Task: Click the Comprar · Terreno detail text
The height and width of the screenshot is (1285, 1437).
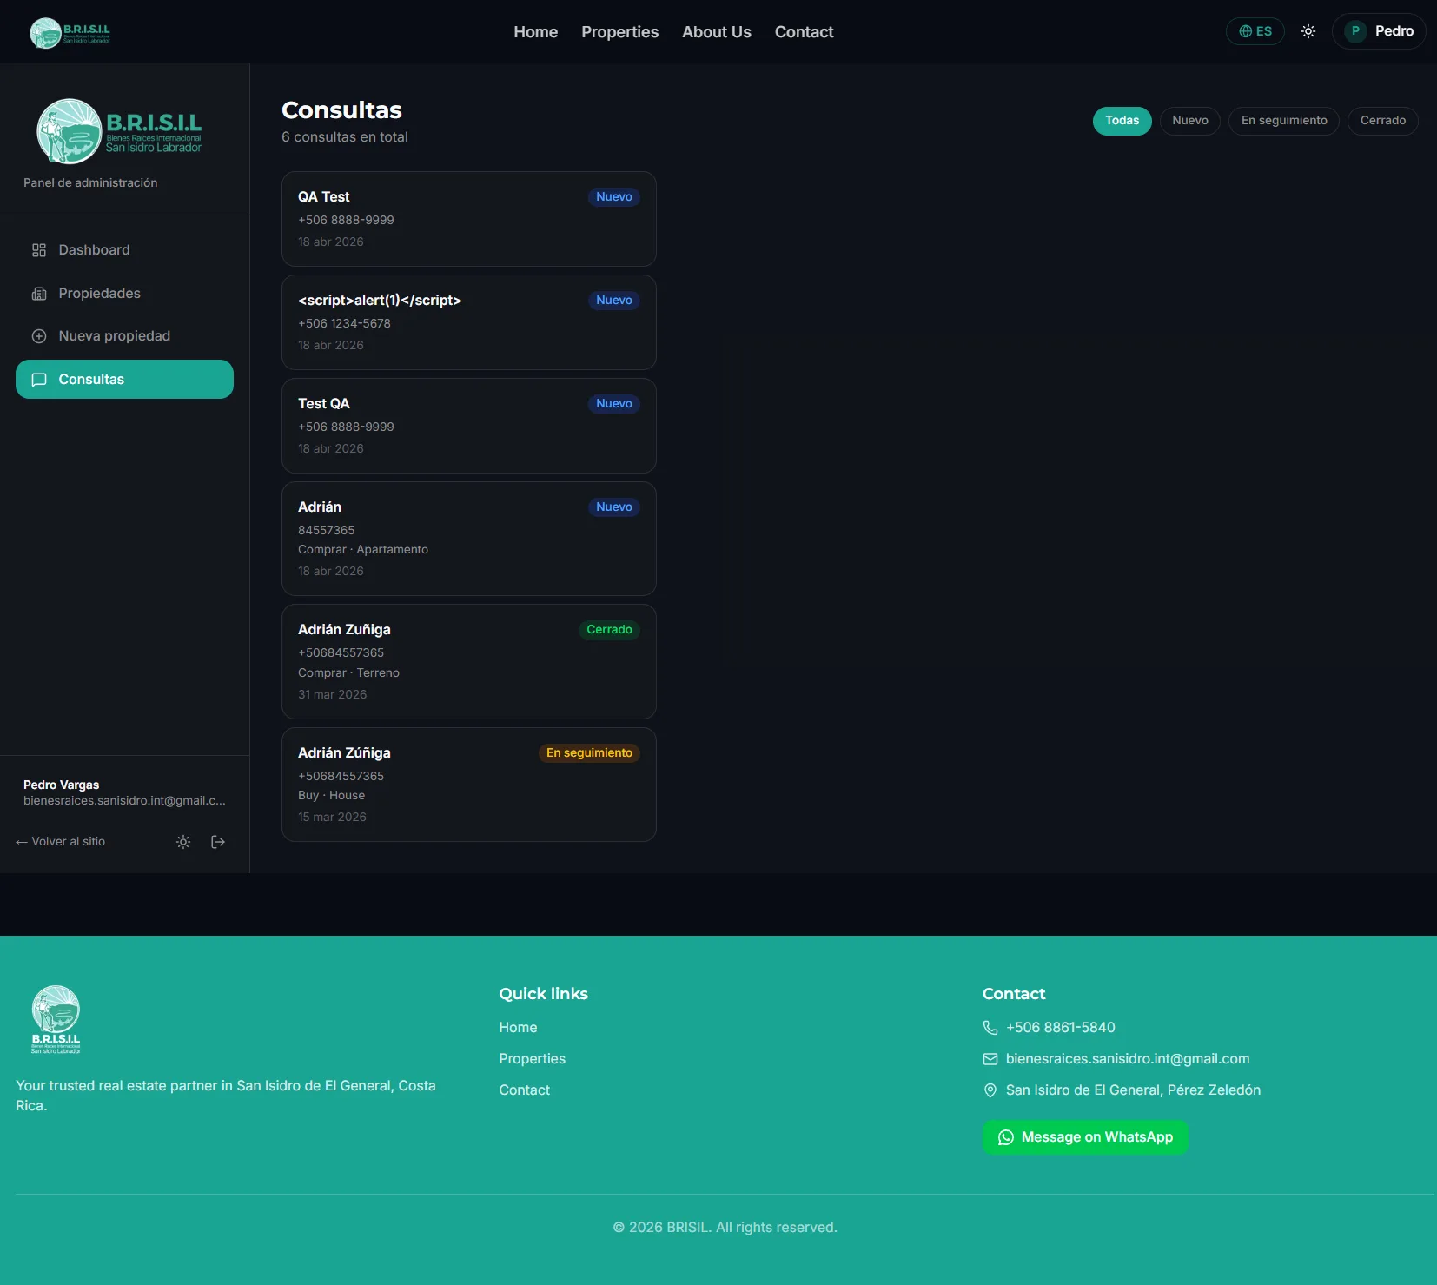Action: coord(348,673)
